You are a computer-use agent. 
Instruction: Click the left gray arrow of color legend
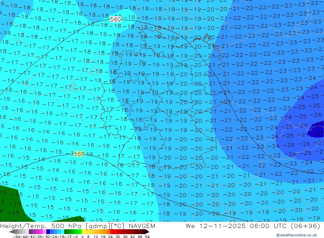click(x=12, y=232)
